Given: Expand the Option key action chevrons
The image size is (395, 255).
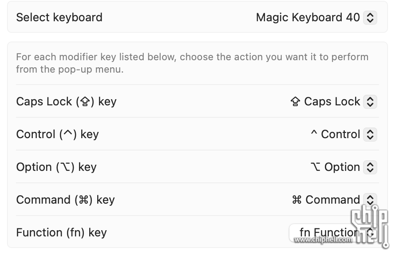Looking at the screenshot, I should pyautogui.click(x=370, y=167).
